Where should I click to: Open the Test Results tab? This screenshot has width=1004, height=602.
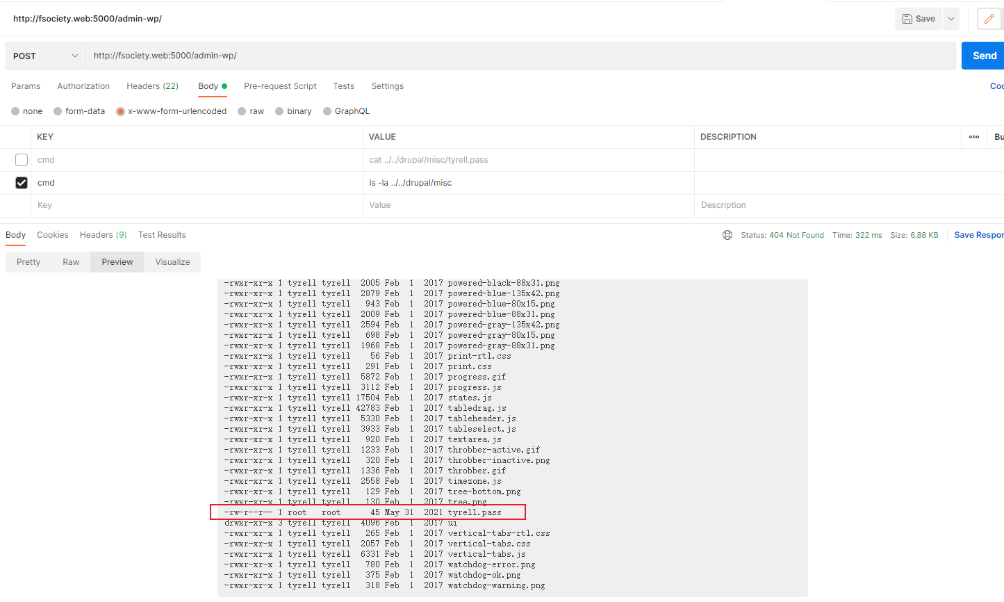[162, 235]
